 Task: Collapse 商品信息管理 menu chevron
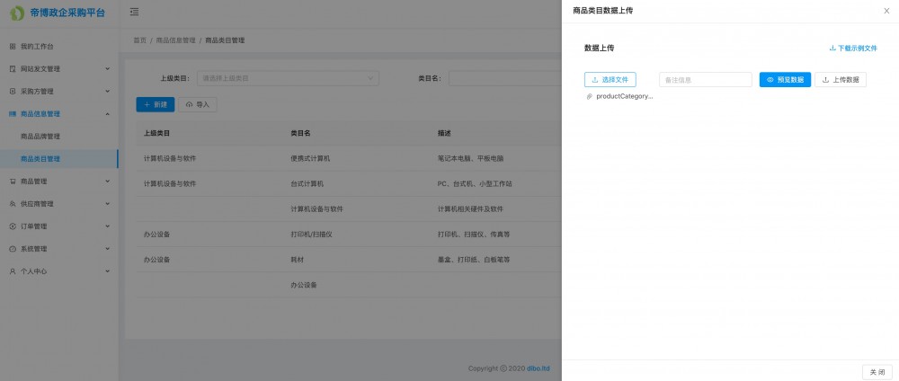(107, 114)
